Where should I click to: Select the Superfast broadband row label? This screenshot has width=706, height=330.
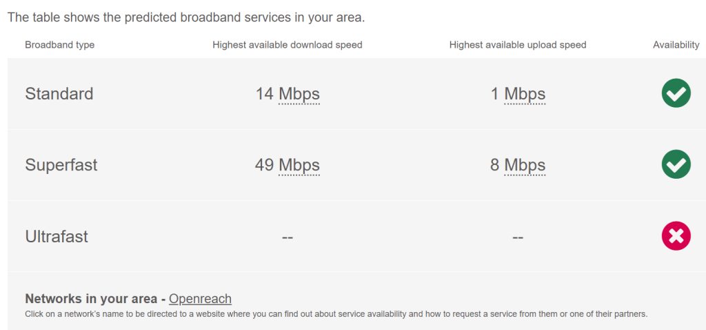[x=61, y=165]
